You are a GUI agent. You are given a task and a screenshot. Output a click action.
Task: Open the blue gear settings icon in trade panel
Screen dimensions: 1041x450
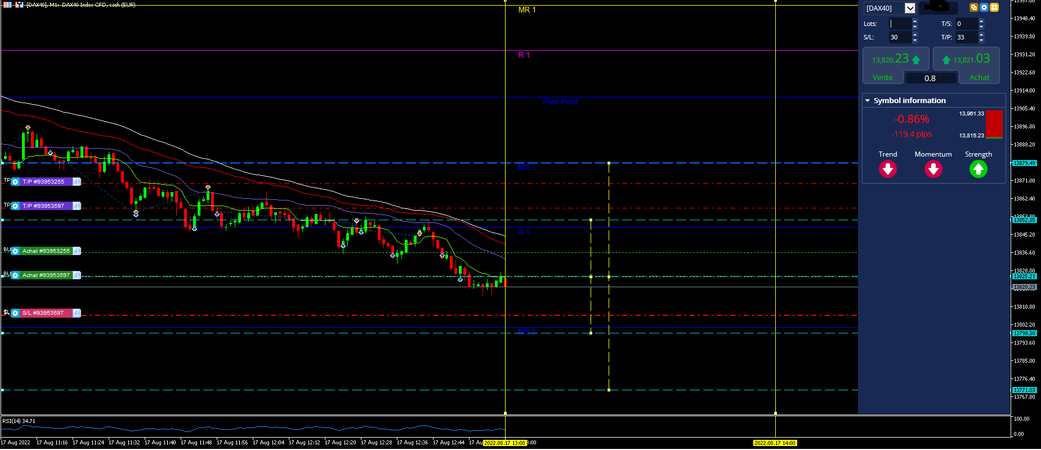pos(984,7)
